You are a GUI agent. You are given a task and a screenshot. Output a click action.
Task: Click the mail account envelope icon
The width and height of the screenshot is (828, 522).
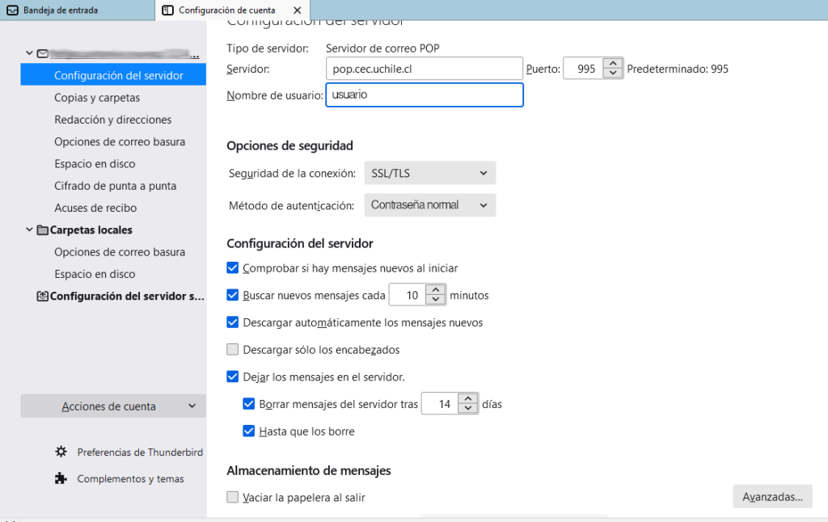click(42, 53)
